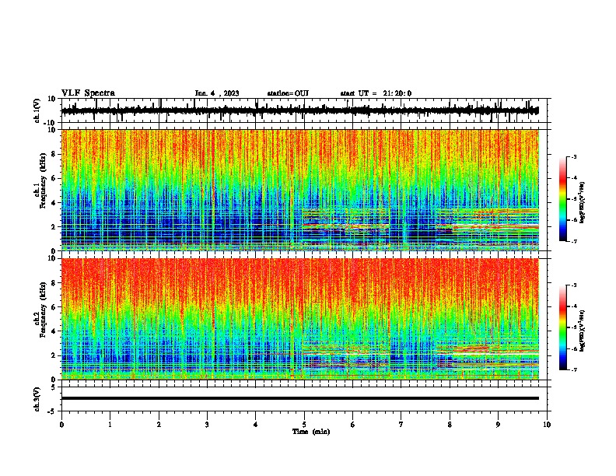This screenshot has height=476, width=616.
Task: Click the ch.1 colorbar log(PSD) unit label
Action: click(583, 203)
